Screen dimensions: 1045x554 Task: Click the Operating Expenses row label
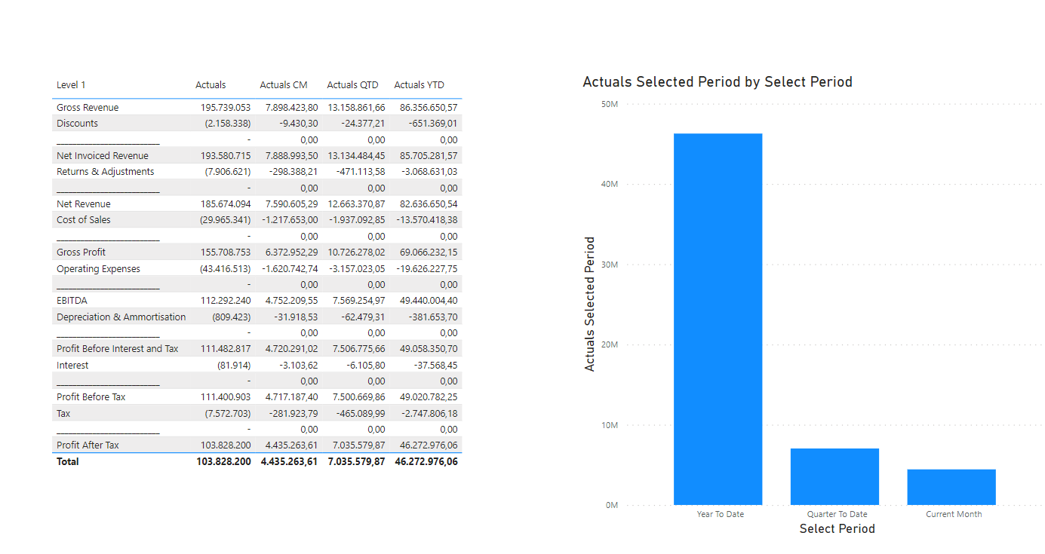pyautogui.click(x=98, y=269)
